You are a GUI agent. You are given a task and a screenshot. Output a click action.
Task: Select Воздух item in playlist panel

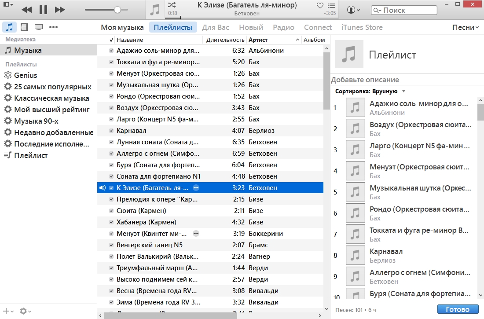(405, 129)
